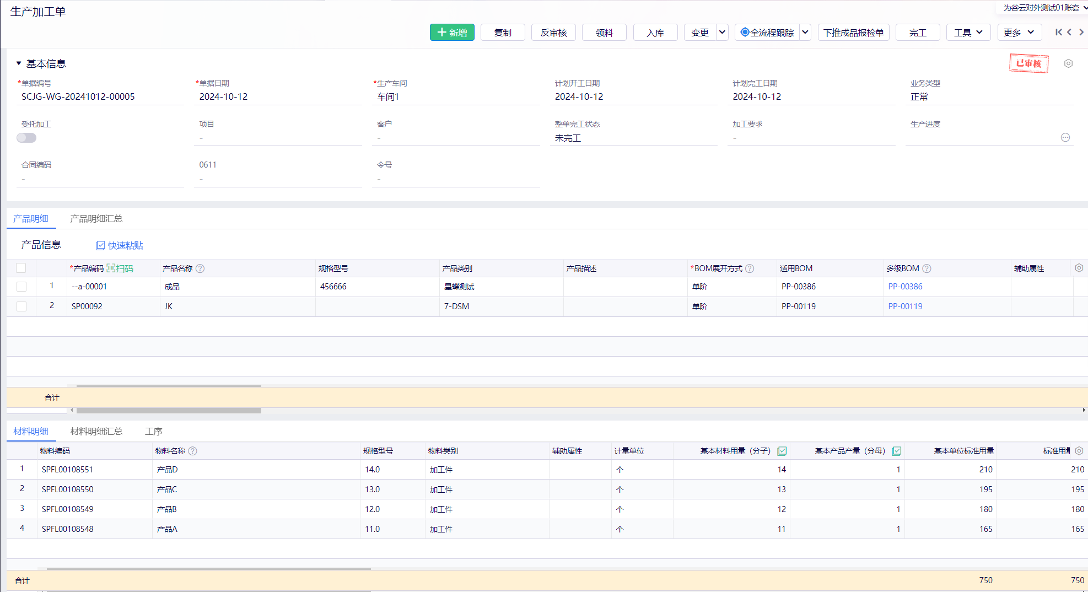Click 生产进度 more-options ellipsis icon
Screen dimensions: 1088x592
click(x=1065, y=137)
